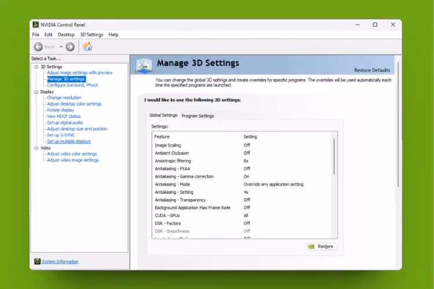Open View HDCP status task

(x=64, y=116)
